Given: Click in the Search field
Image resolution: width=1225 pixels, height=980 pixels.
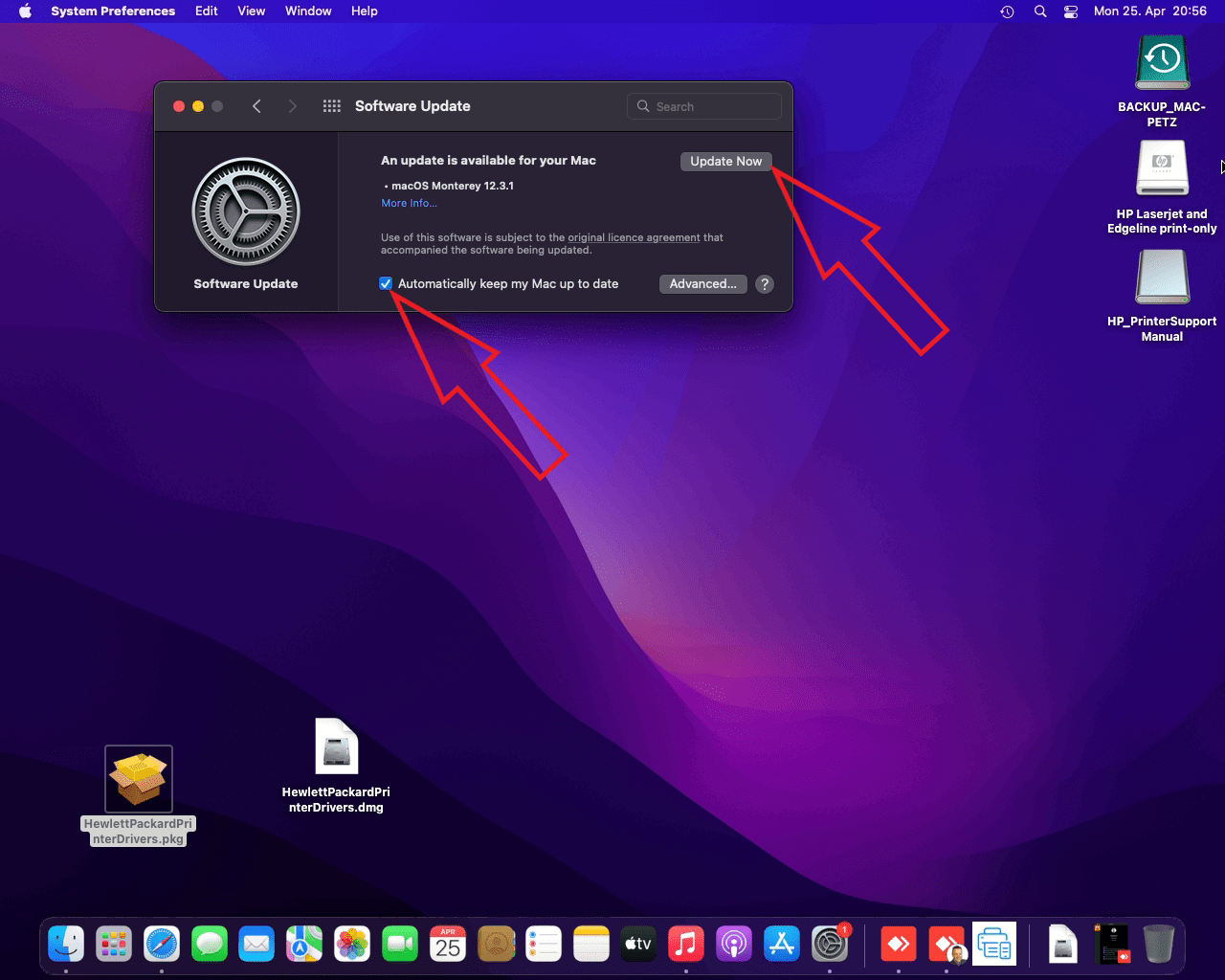Looking at the screenshot, I should point(704,106).
